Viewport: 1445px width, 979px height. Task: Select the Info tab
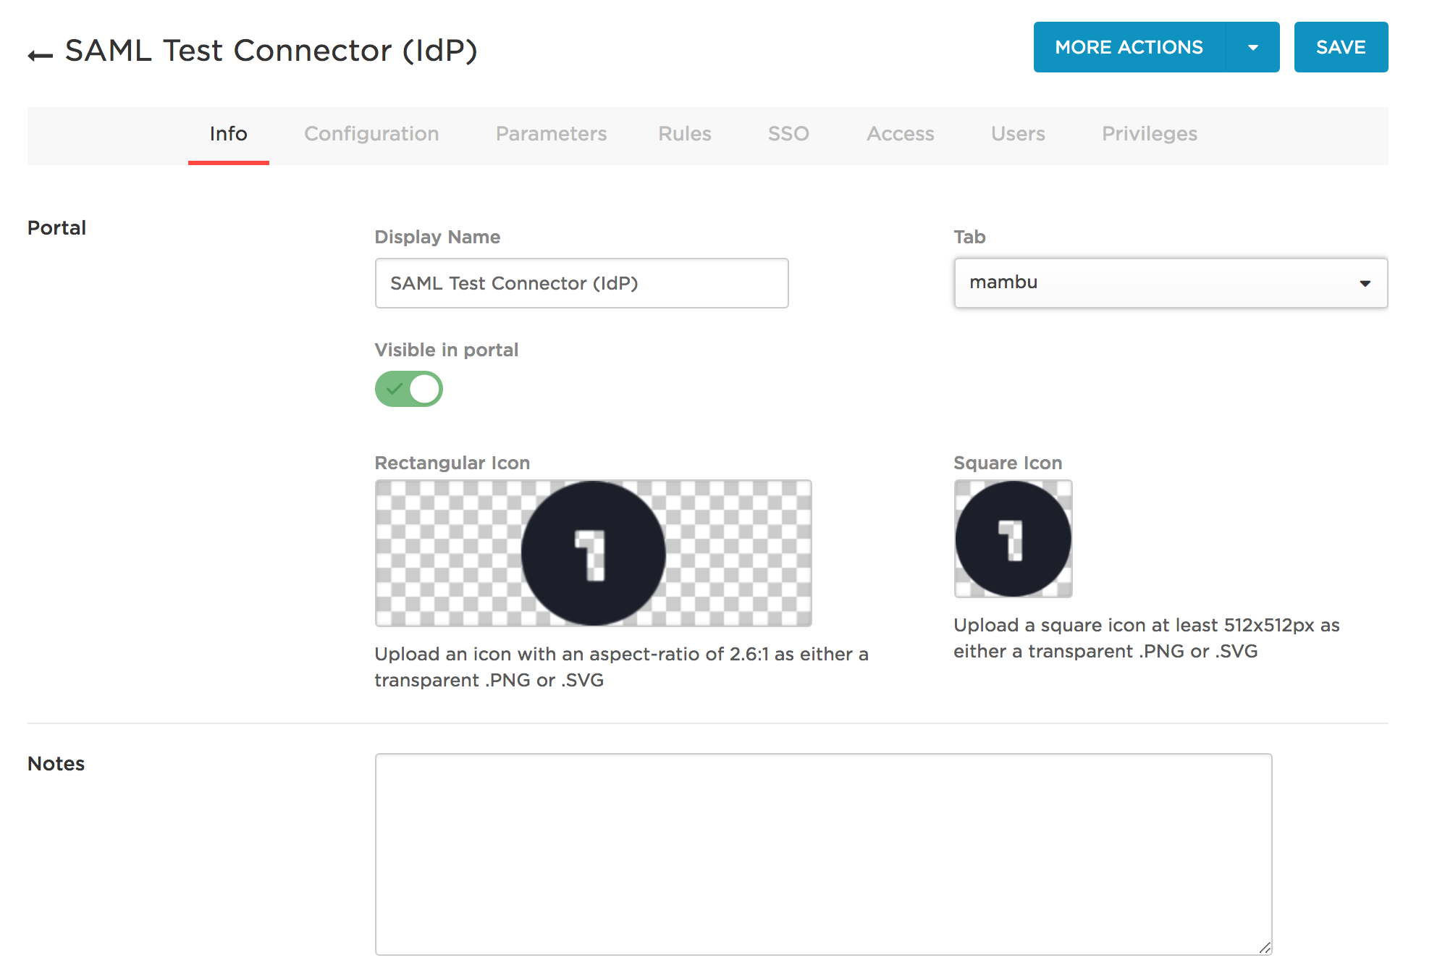coord(228,134)
